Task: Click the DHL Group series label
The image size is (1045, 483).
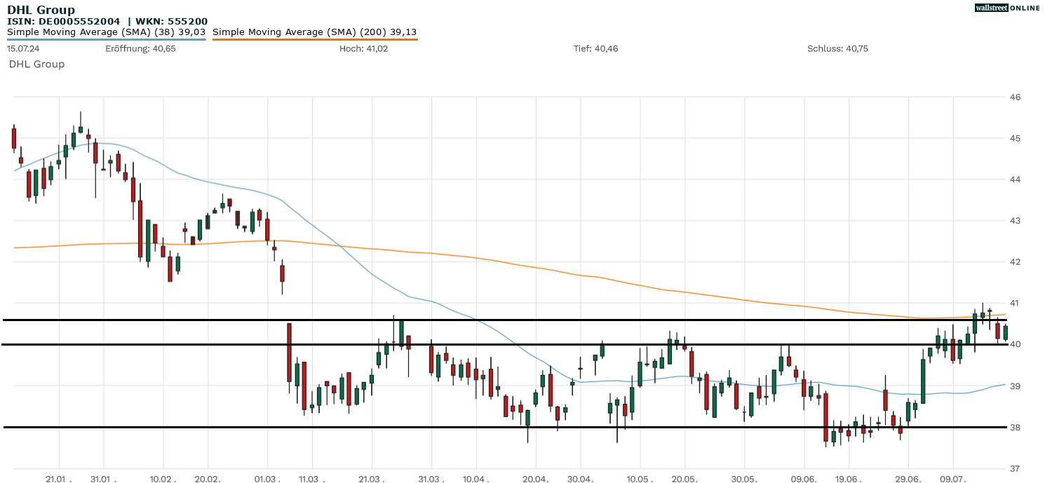Action: [36, 64]
